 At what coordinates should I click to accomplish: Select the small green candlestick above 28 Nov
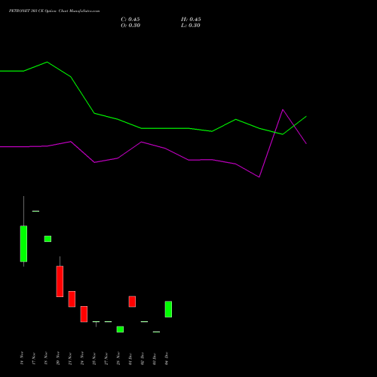coord(120,329)
